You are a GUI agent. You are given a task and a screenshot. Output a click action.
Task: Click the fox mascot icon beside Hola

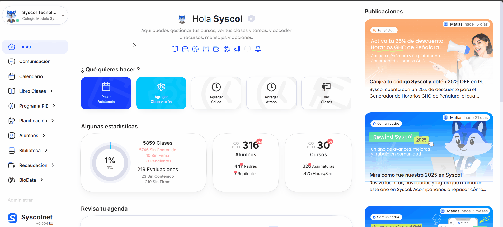tap(182, 19)
